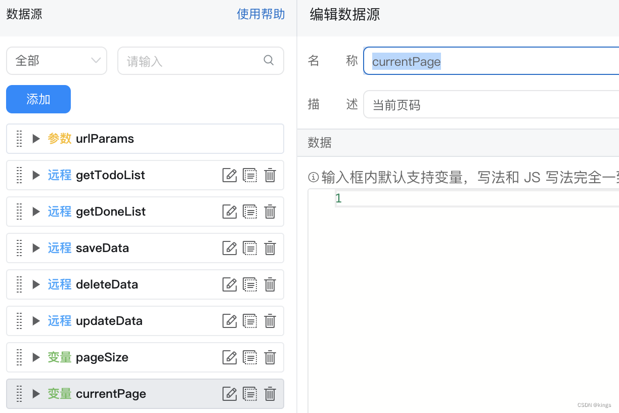619x413 pixels.
Task: Click copy icon for getDoneList
Action: (x=250, y=212)
